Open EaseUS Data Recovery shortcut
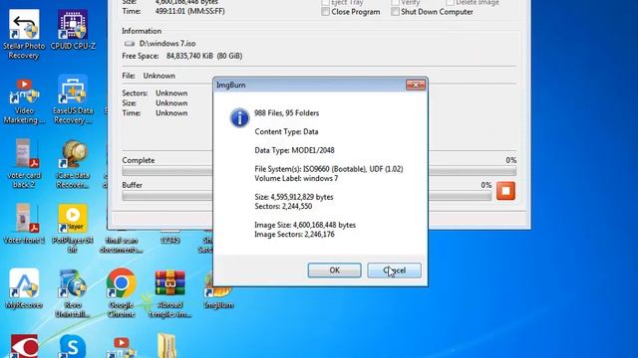The width and height of the screenshot is (638, 358). tap(73, 99)
